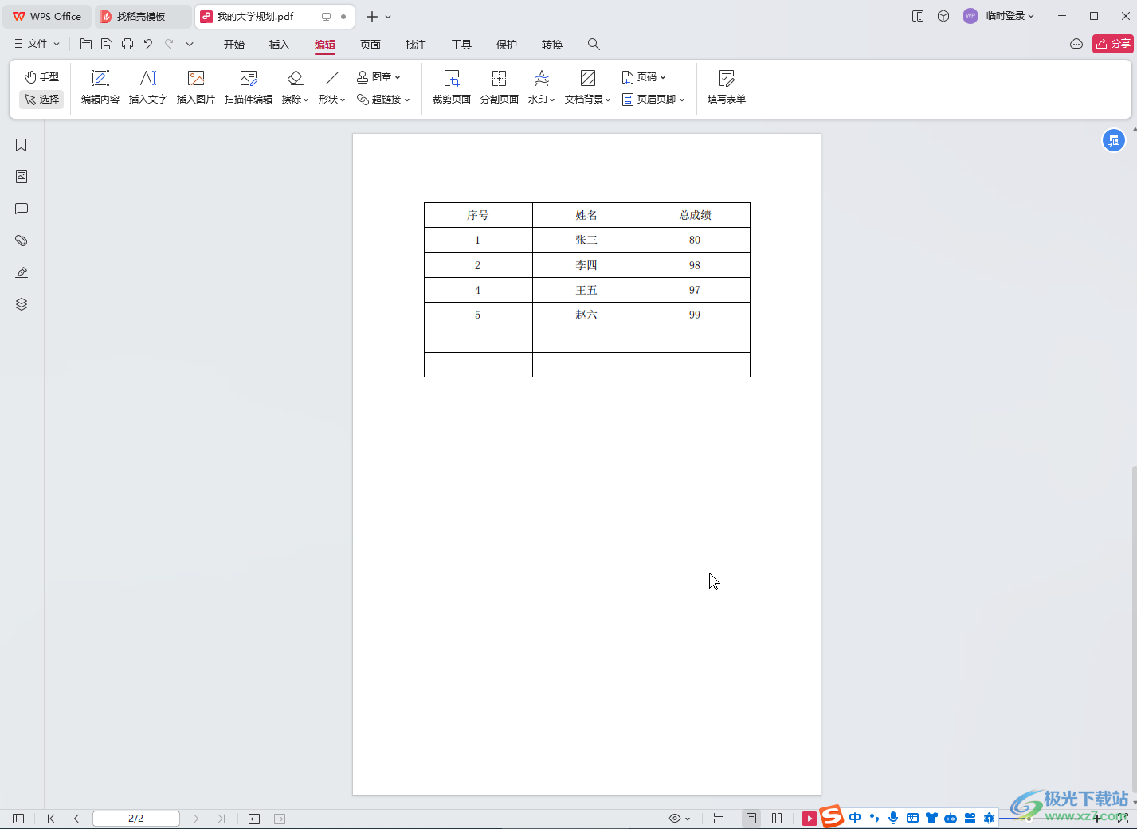
Task: Expand the Erase dropdown arrow
Action: click(x=306, y=100)
